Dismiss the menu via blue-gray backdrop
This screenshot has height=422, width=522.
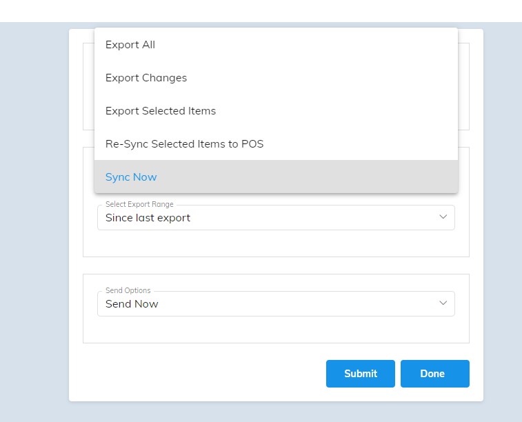(x=33, y=217)
